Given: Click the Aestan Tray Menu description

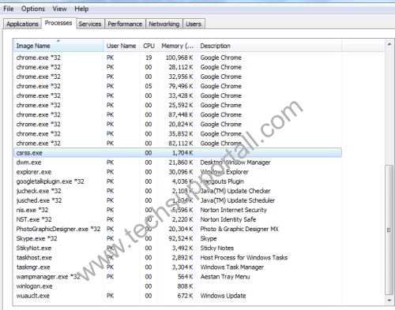Looking at the screenshot, I should click(x=225, y=277).
